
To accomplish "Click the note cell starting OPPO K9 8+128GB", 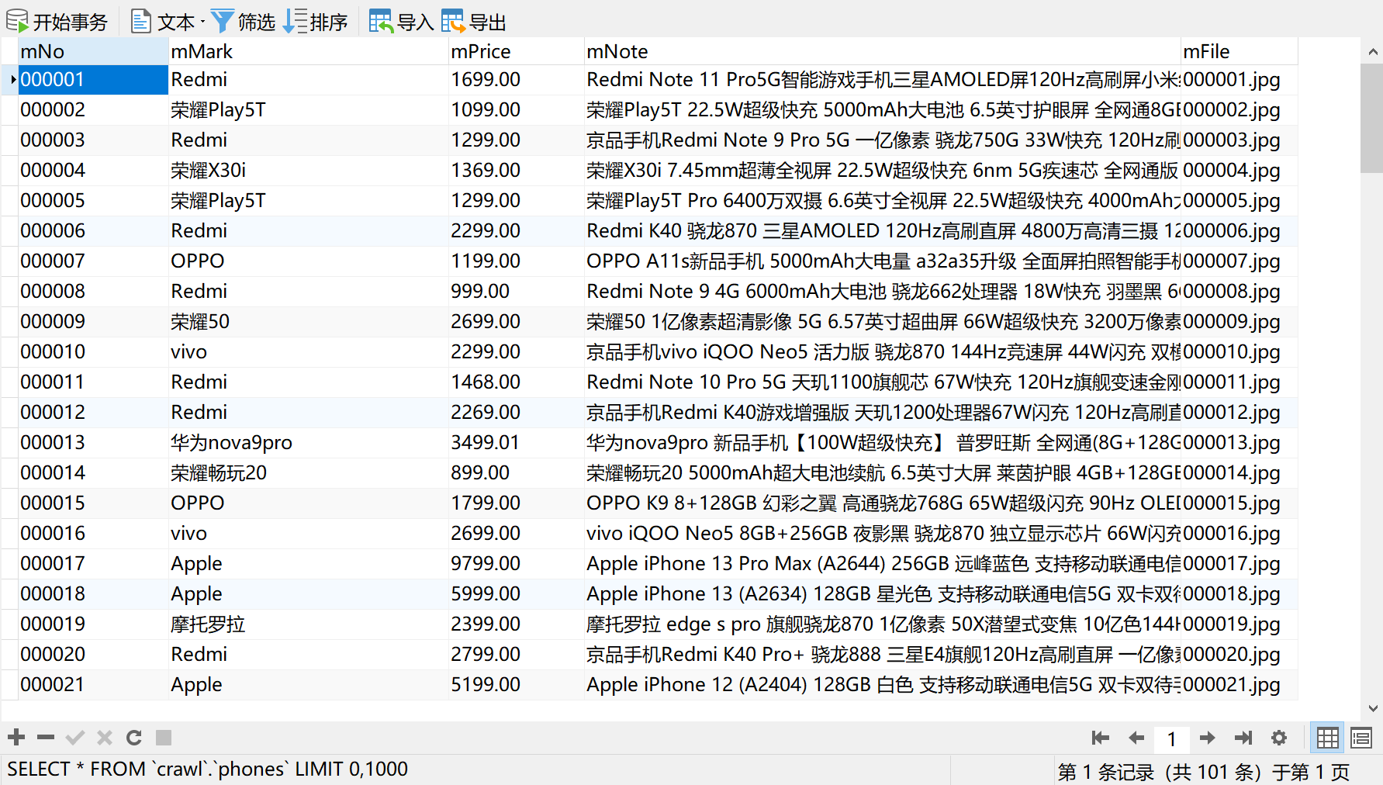I will point(883,503).
